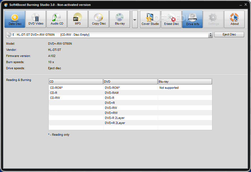Expand the toolbar's more-options arrow
Screen dimensions: 251x172
[x=135, y=20]
